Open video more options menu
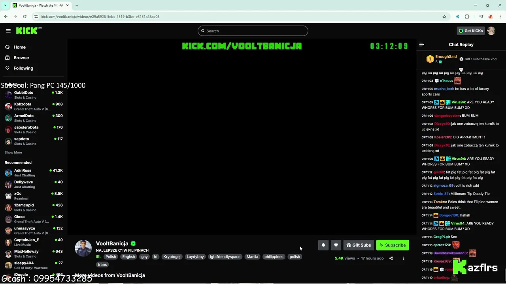506x284 pixels. (x=404, y=258)
